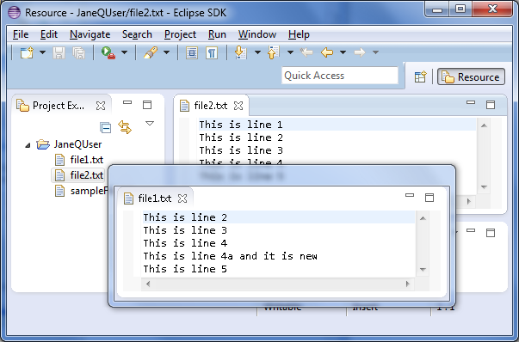Click the Quick Access search field
This screenshot has width=519, height=342.
click(340, 76)
